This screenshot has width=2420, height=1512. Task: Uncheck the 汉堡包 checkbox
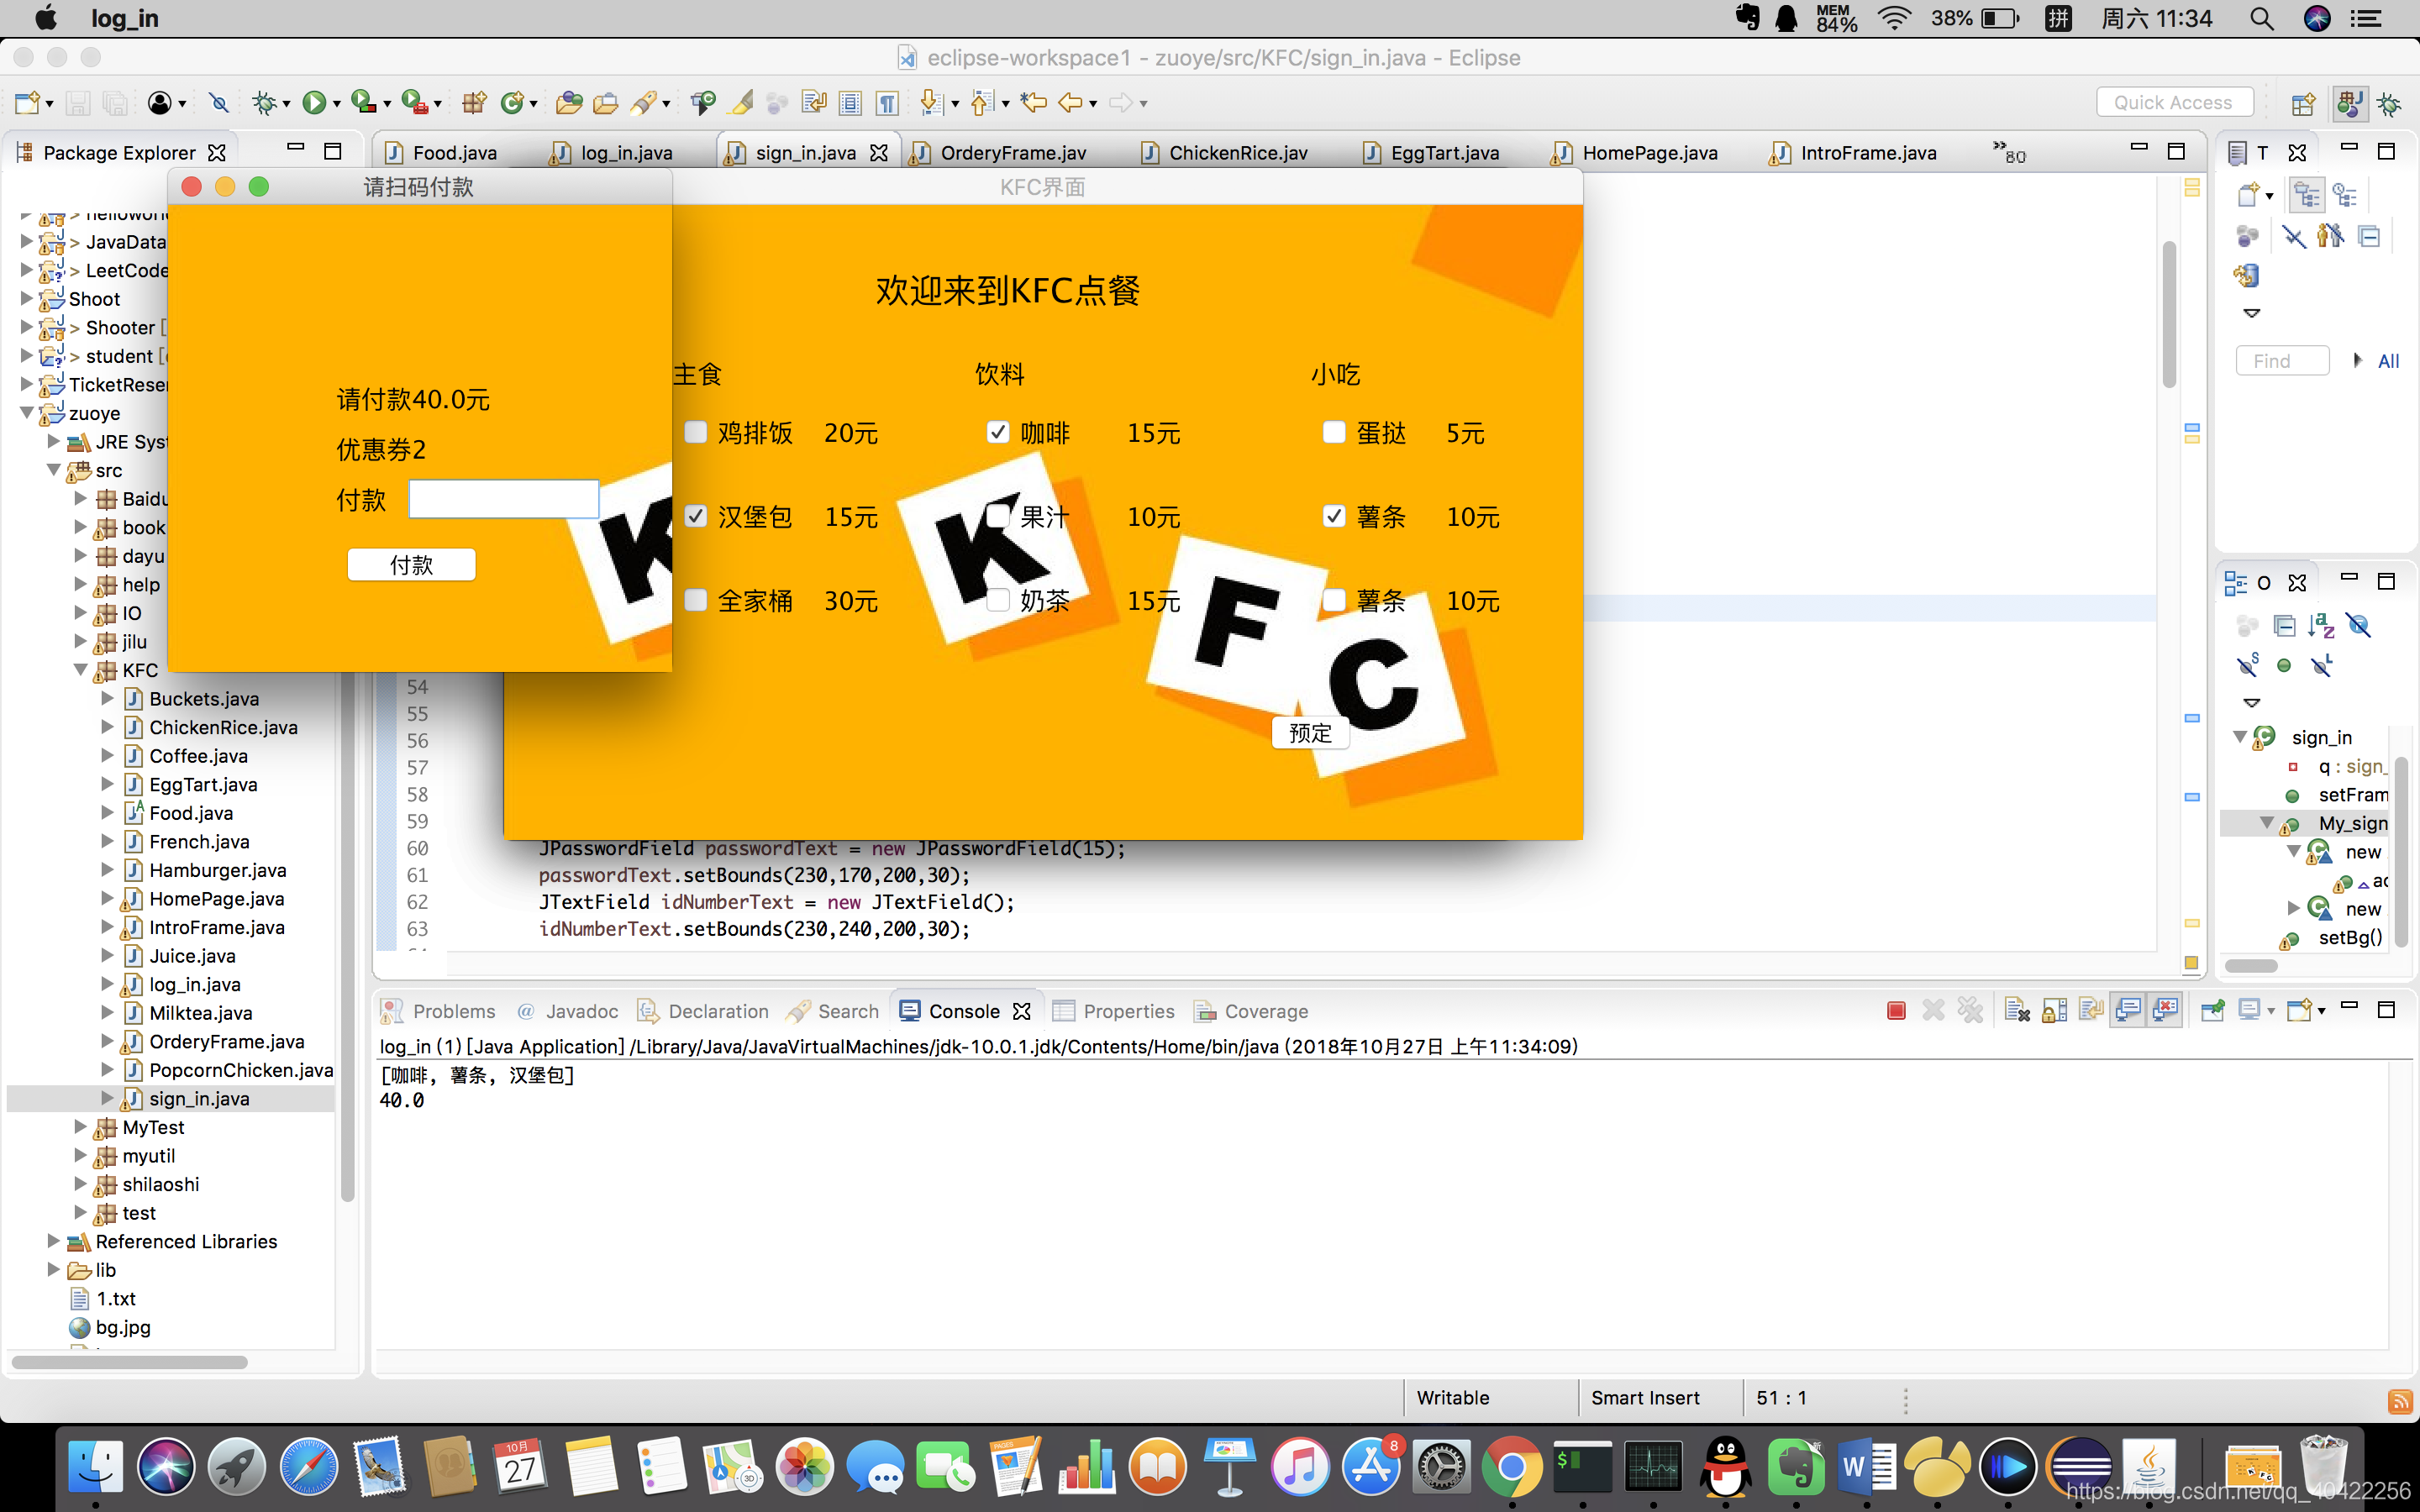[696, 516]
